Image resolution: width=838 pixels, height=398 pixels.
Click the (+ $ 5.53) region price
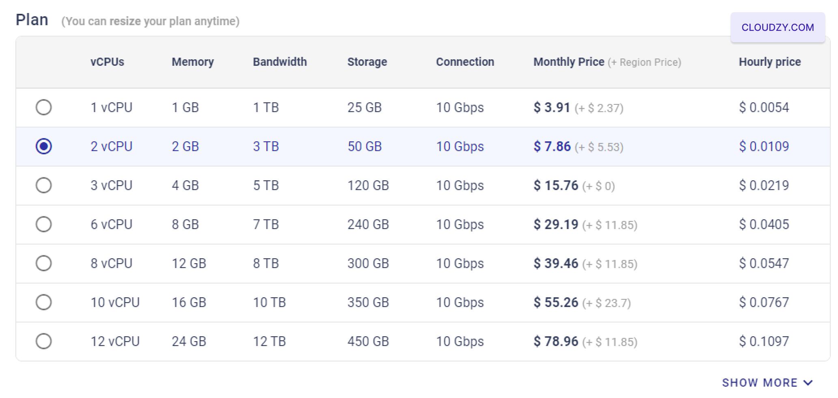pos(599,147)
